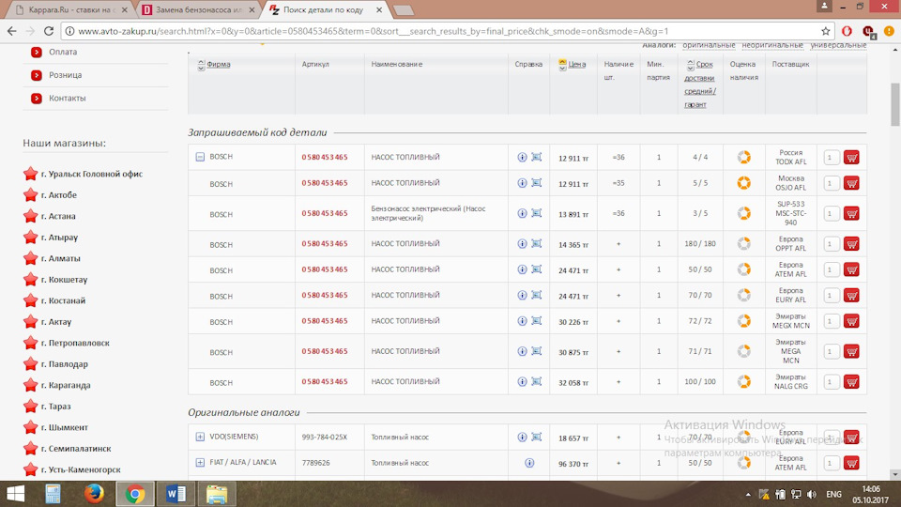Click the red star beside г. Алматы

tap(30, 258)
